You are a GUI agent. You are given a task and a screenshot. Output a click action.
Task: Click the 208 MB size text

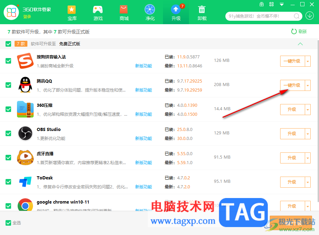pyautogui.click(x=222, y=85)
